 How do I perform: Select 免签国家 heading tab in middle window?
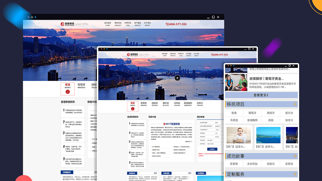coord(201,173)
